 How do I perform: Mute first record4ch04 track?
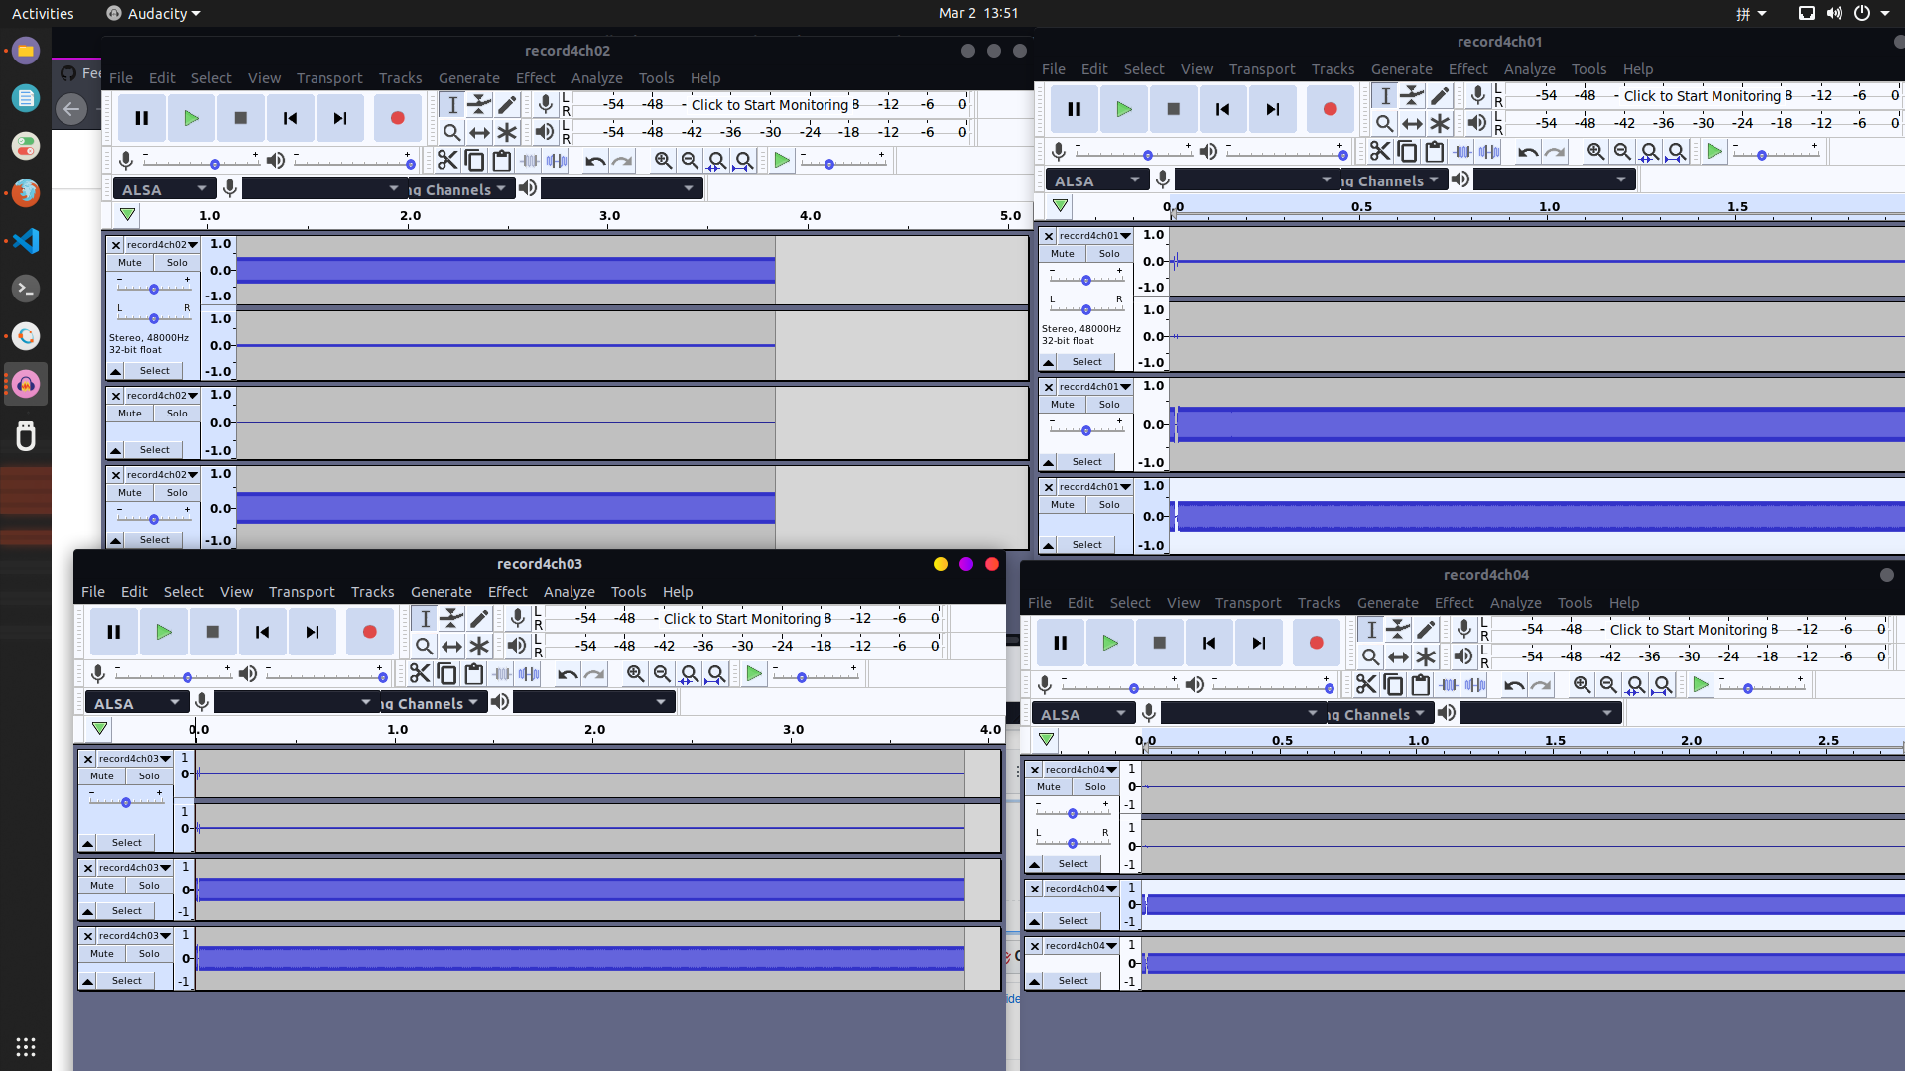point(1049,787)
